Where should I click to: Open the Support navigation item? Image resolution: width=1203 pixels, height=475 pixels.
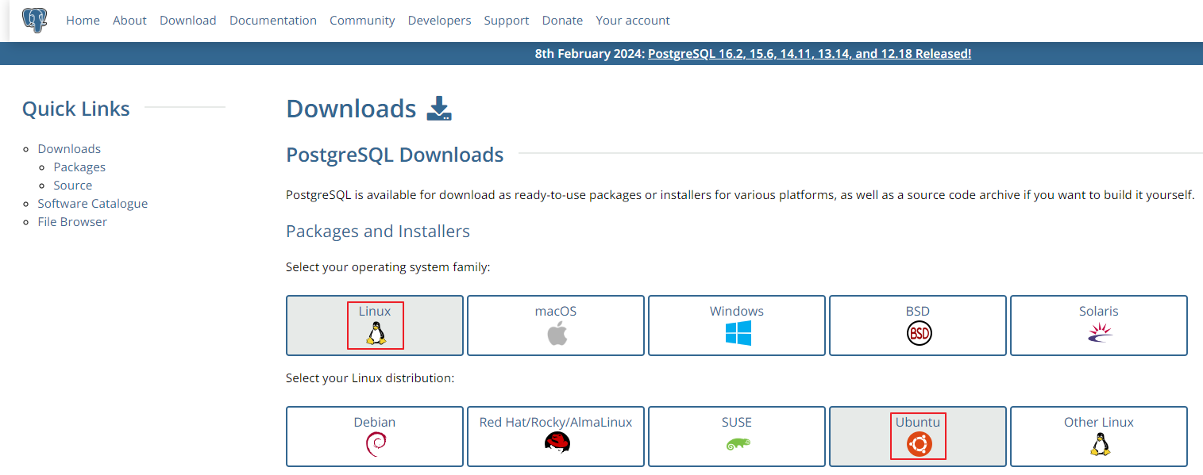point(507,21)
